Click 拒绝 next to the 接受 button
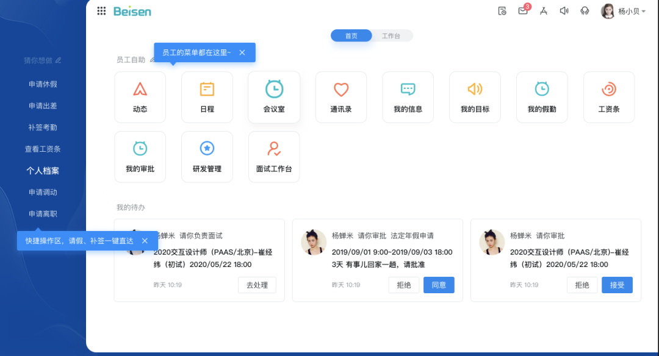This screenshot has height=356, width=659. point(582,285)
